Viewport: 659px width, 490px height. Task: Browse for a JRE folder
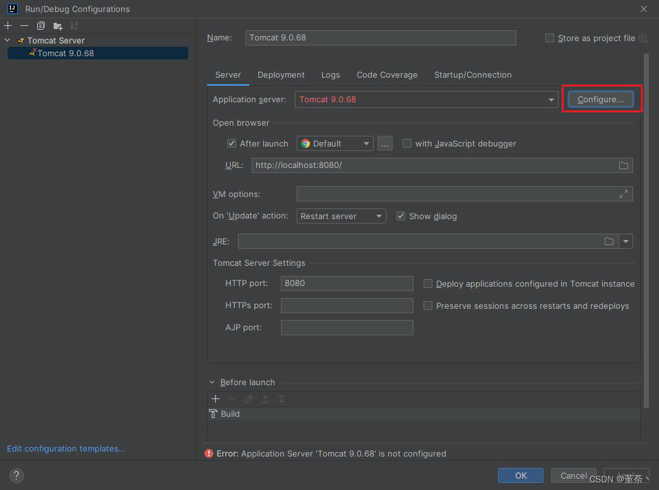tap(609, 241)
